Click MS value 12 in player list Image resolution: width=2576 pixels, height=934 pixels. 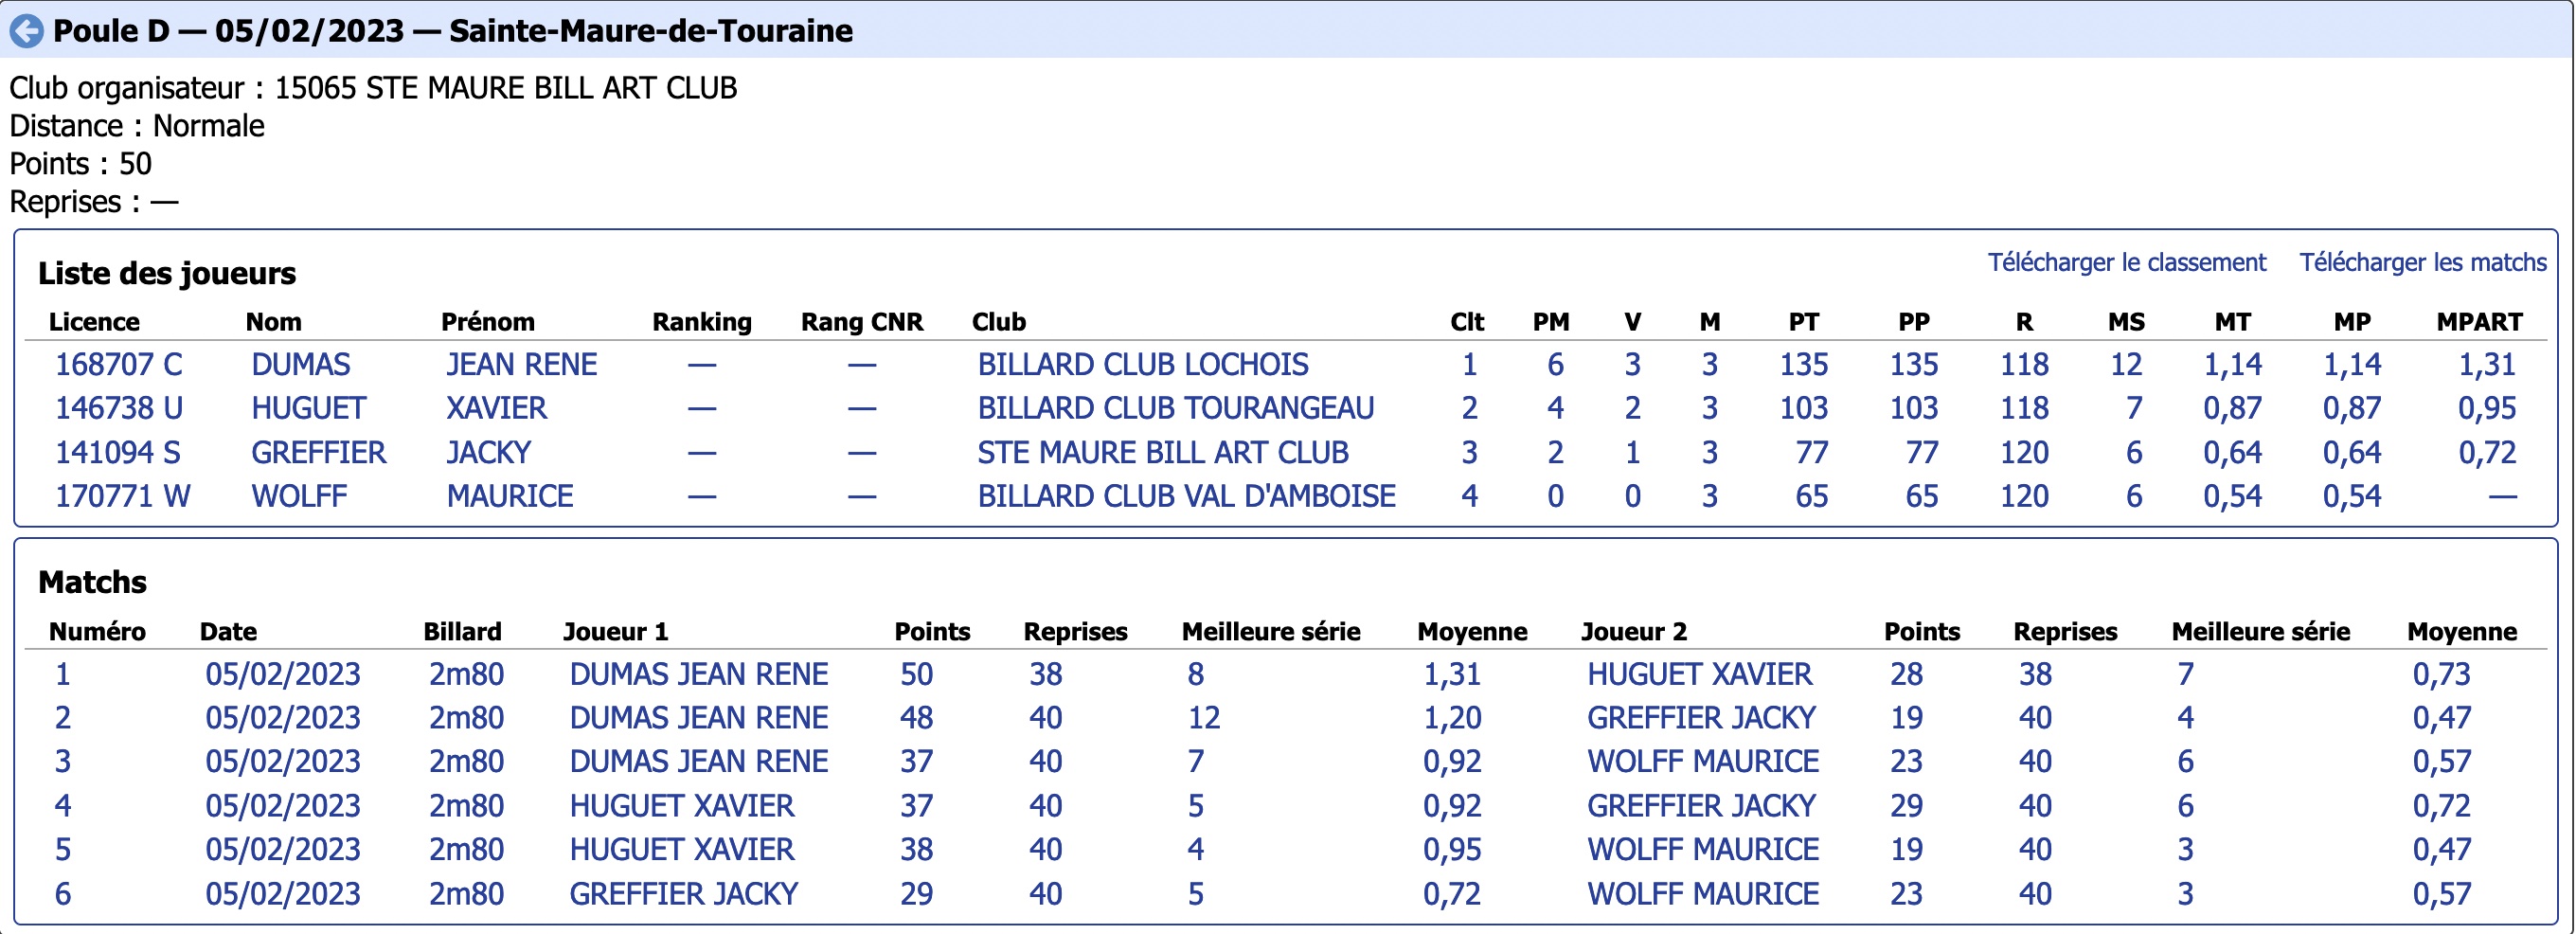pyautogui.click(x=2125, y=364)
